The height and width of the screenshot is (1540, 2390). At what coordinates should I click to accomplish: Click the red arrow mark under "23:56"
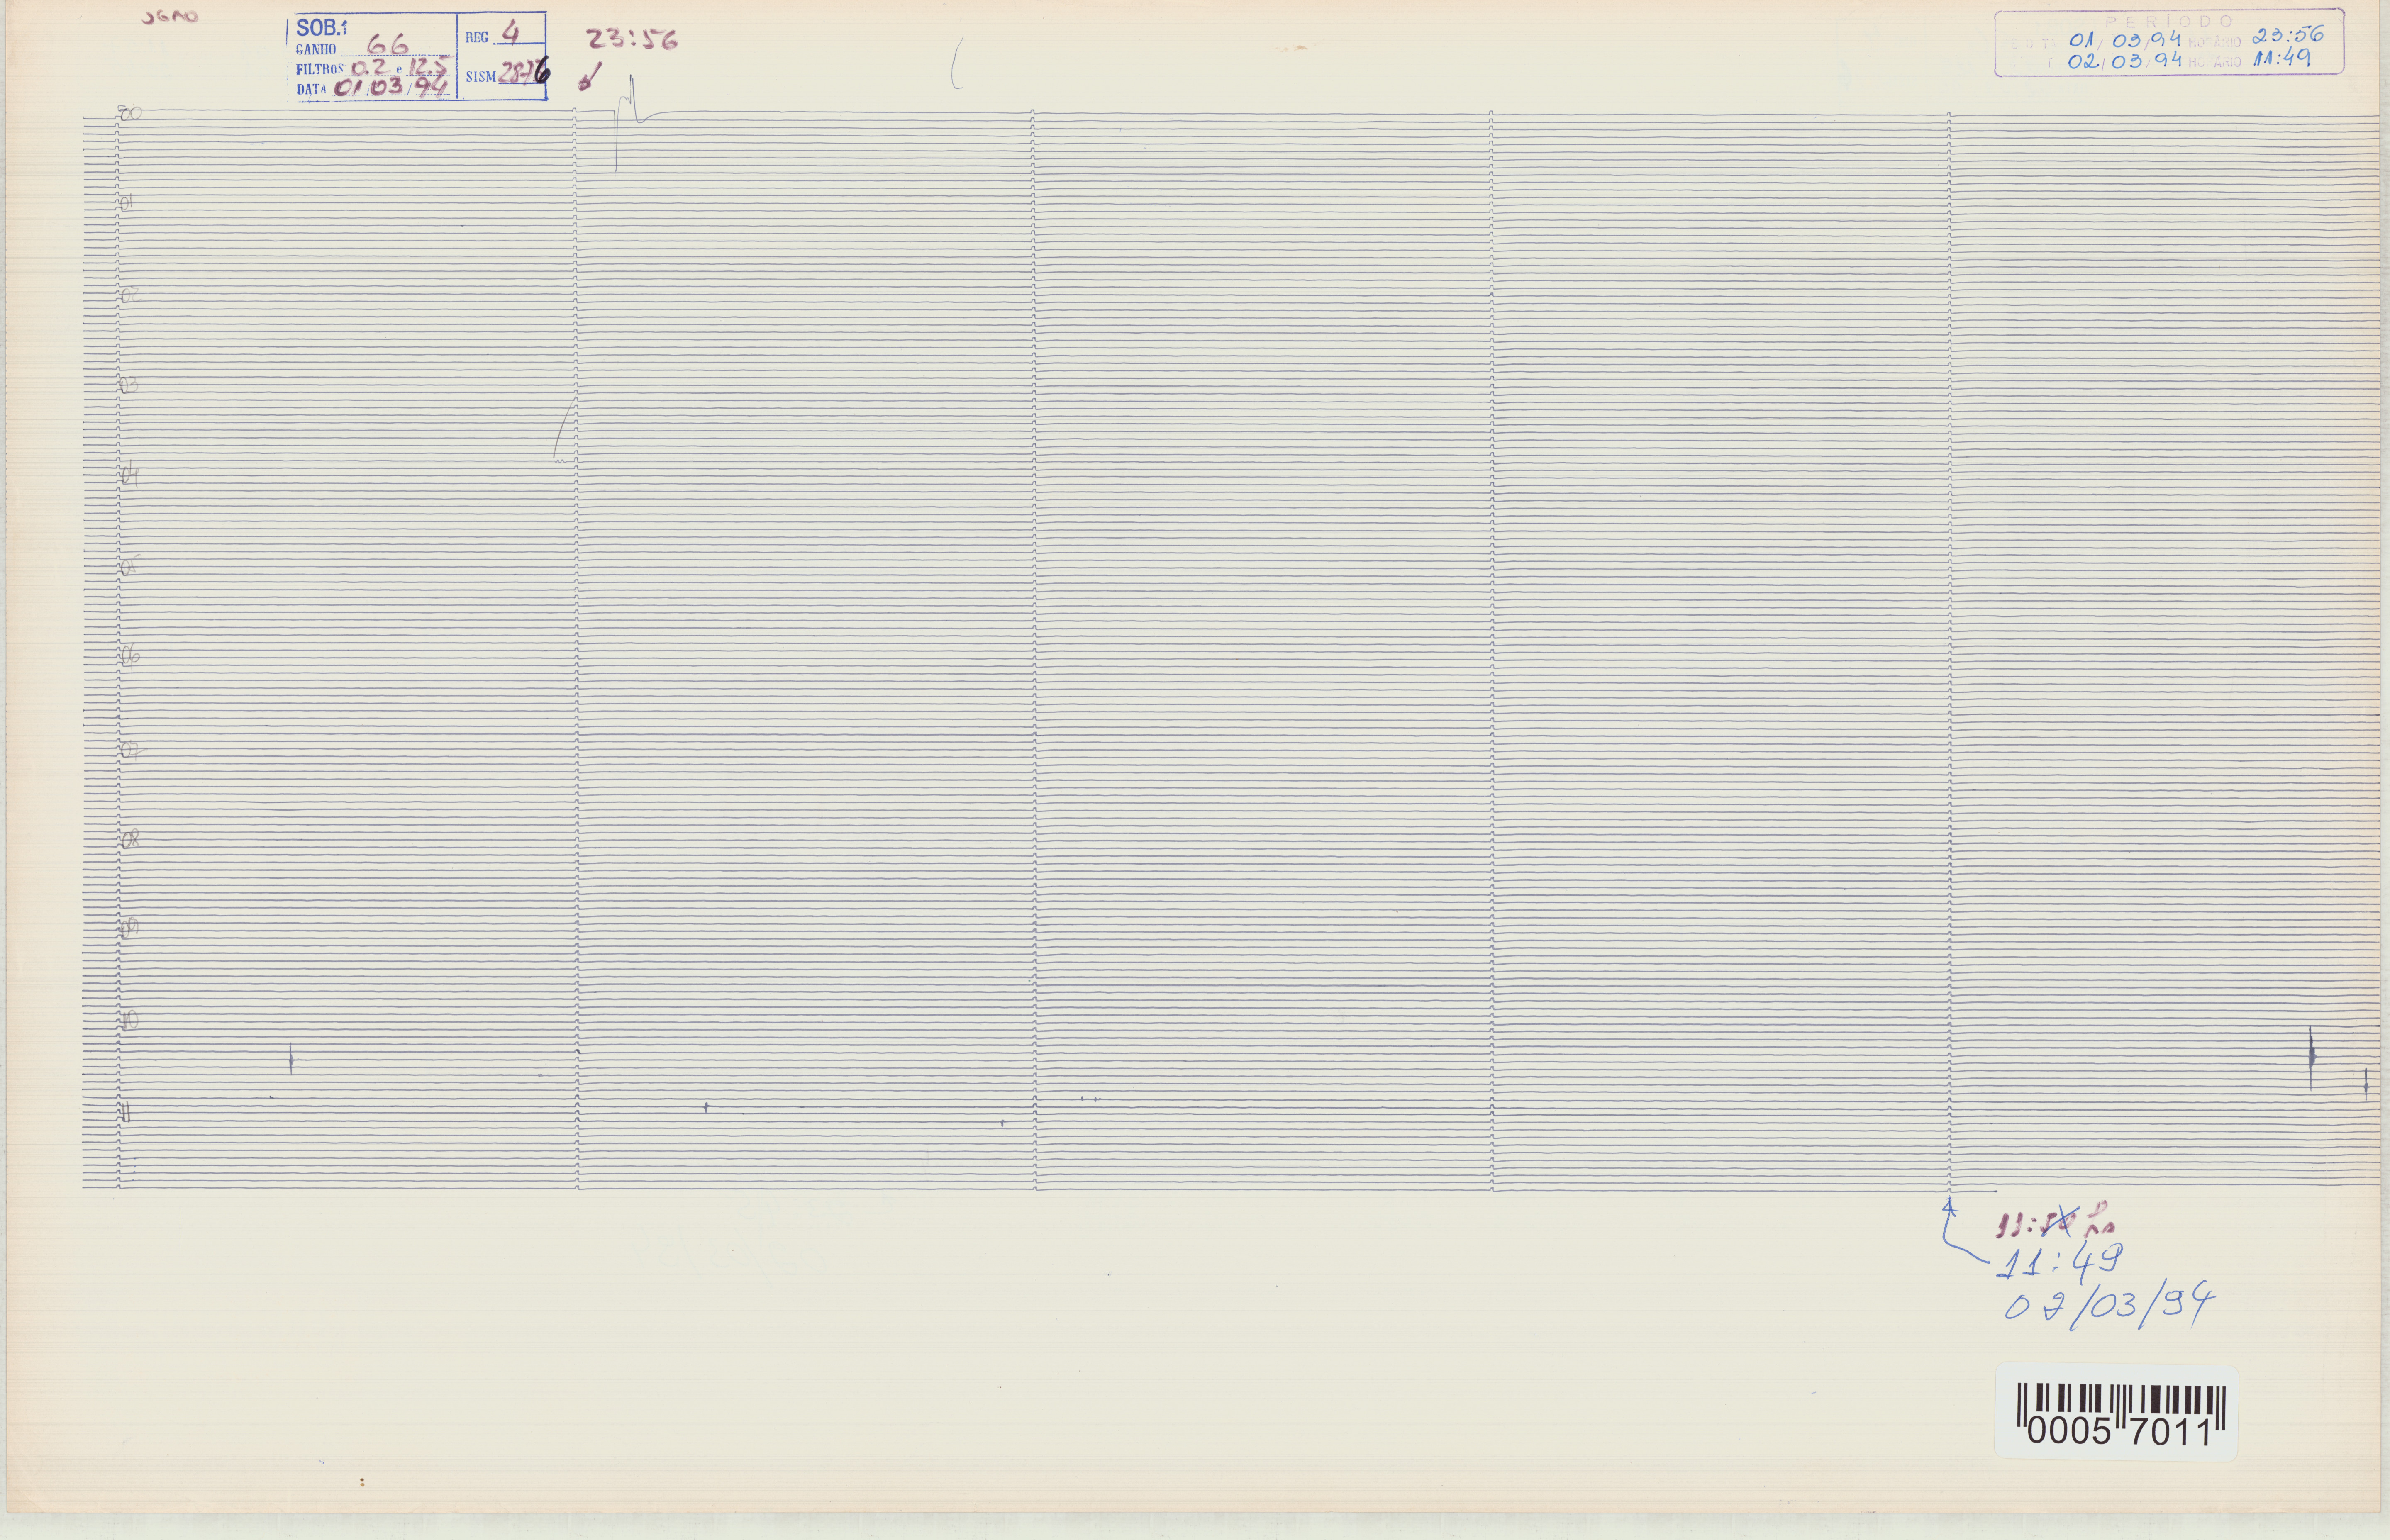[x=590, y=75]
